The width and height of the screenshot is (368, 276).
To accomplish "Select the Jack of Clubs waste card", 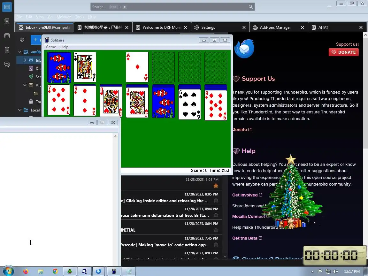I will 85,67.
